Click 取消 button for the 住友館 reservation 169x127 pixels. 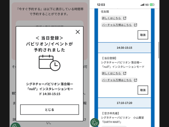(143, 35)
